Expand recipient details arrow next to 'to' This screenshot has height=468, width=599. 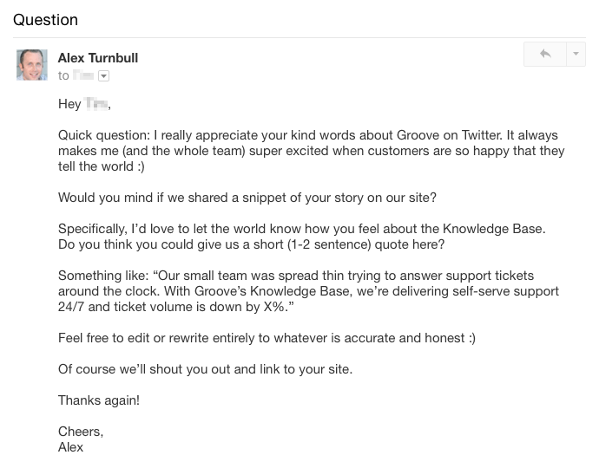[103, 76]
